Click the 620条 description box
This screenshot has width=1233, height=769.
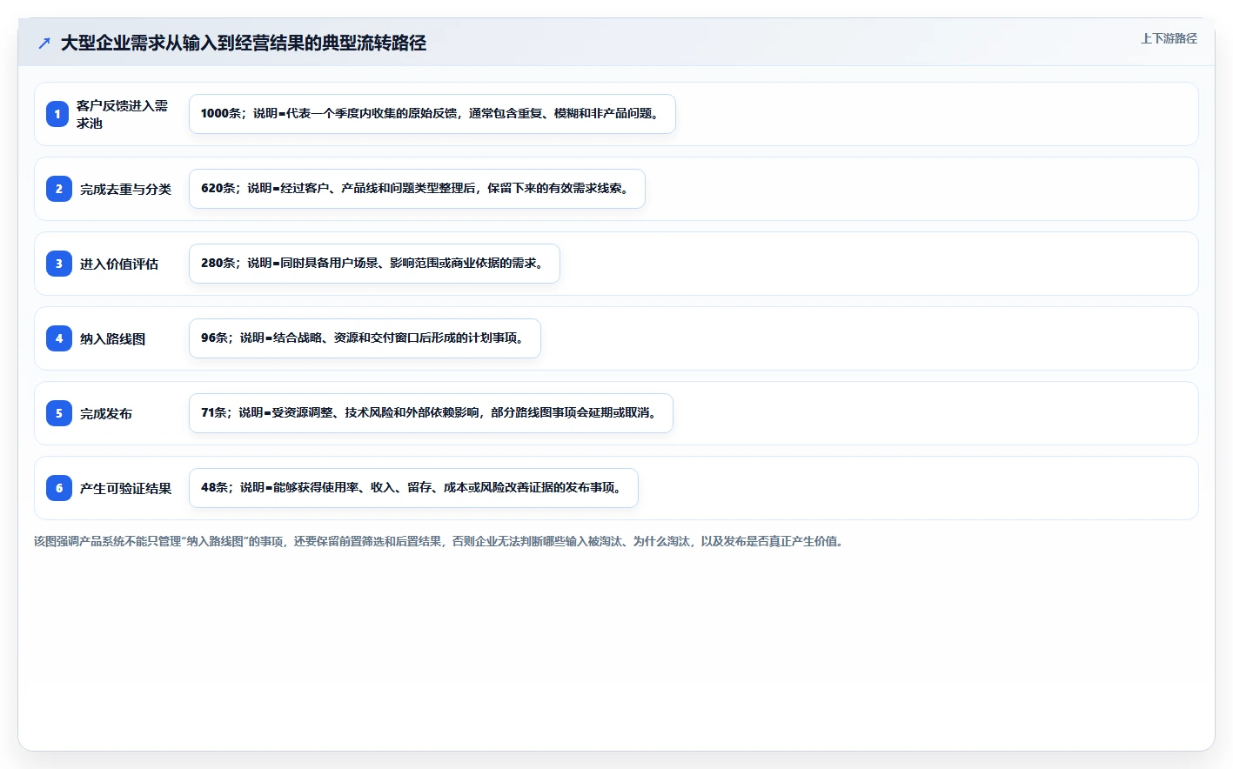pos(417,189)
